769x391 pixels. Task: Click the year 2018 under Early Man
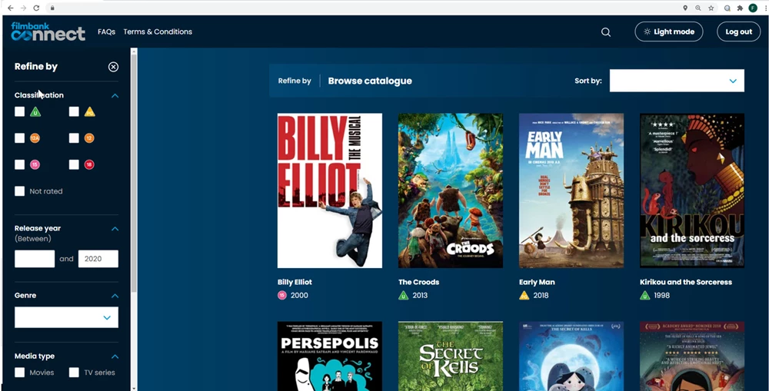coord(541,296)
